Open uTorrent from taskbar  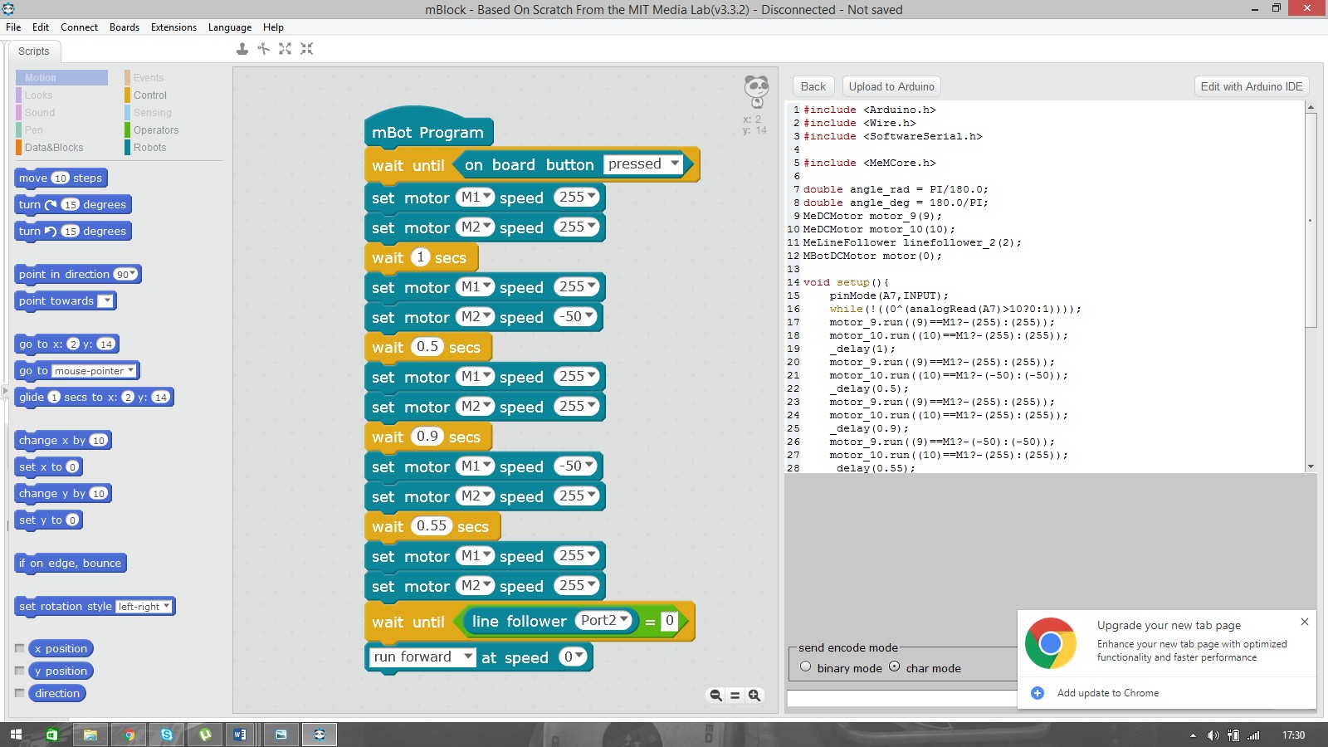coord(205,735)
